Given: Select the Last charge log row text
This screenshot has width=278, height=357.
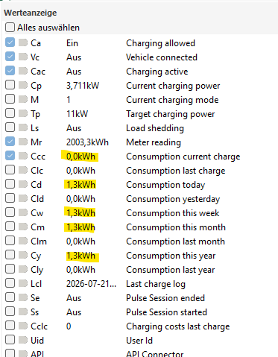Looking at the screenshot, I should pos(156,284).
